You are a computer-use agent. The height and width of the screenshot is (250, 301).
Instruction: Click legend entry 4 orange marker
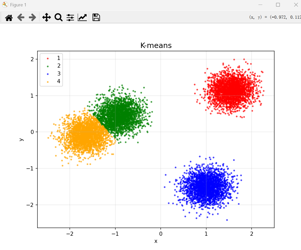[x=48, y=82]
